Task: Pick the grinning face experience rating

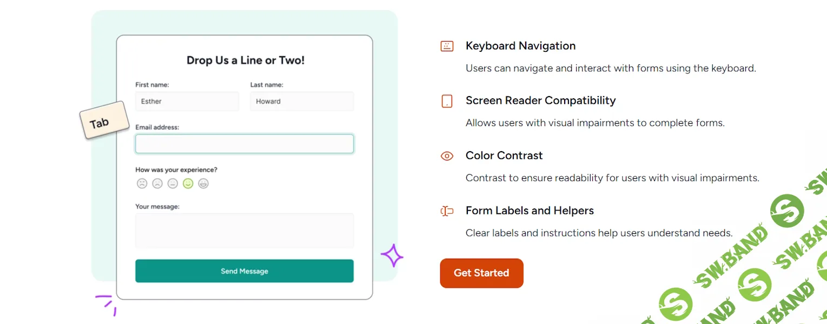Action: tap(203, 184)
